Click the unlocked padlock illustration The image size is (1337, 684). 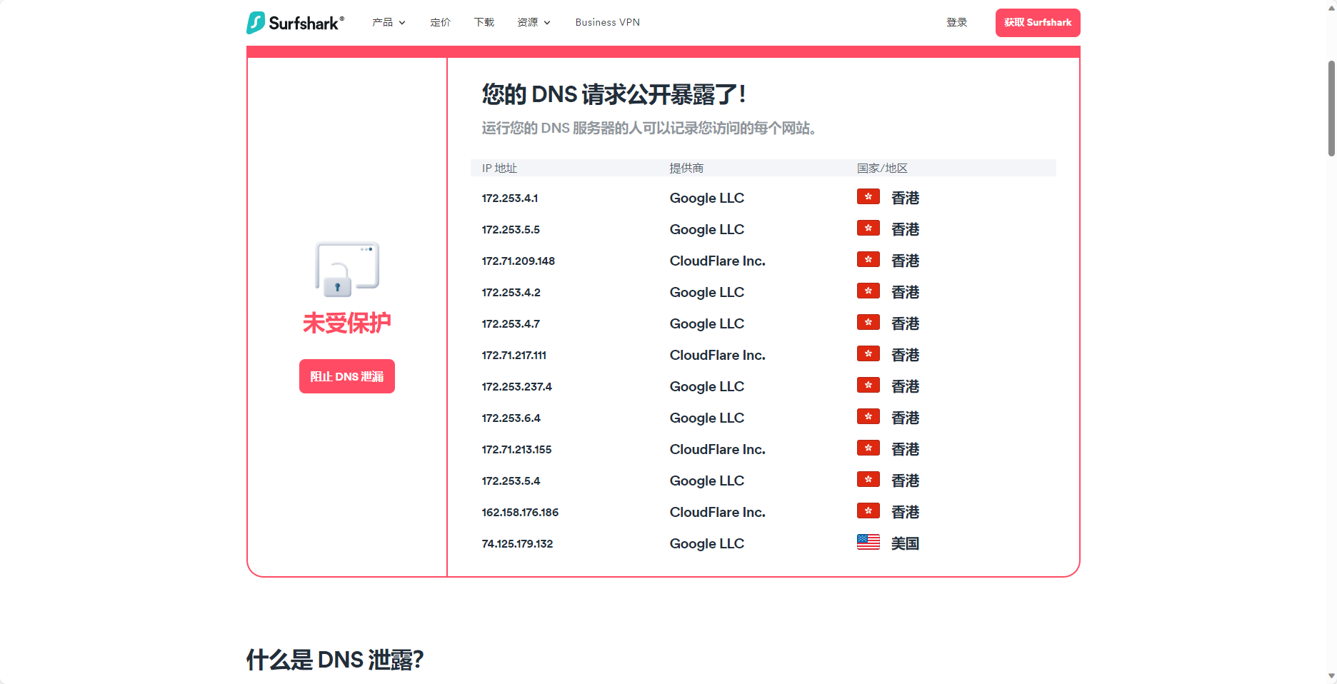pyautogui.click(x=347, y=269)
